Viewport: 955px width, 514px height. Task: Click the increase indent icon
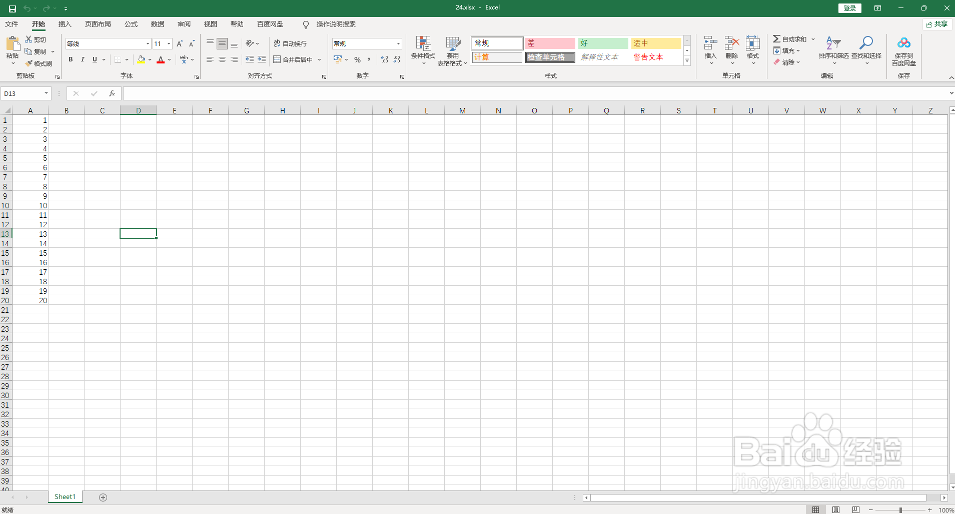(x=262, y=59)
